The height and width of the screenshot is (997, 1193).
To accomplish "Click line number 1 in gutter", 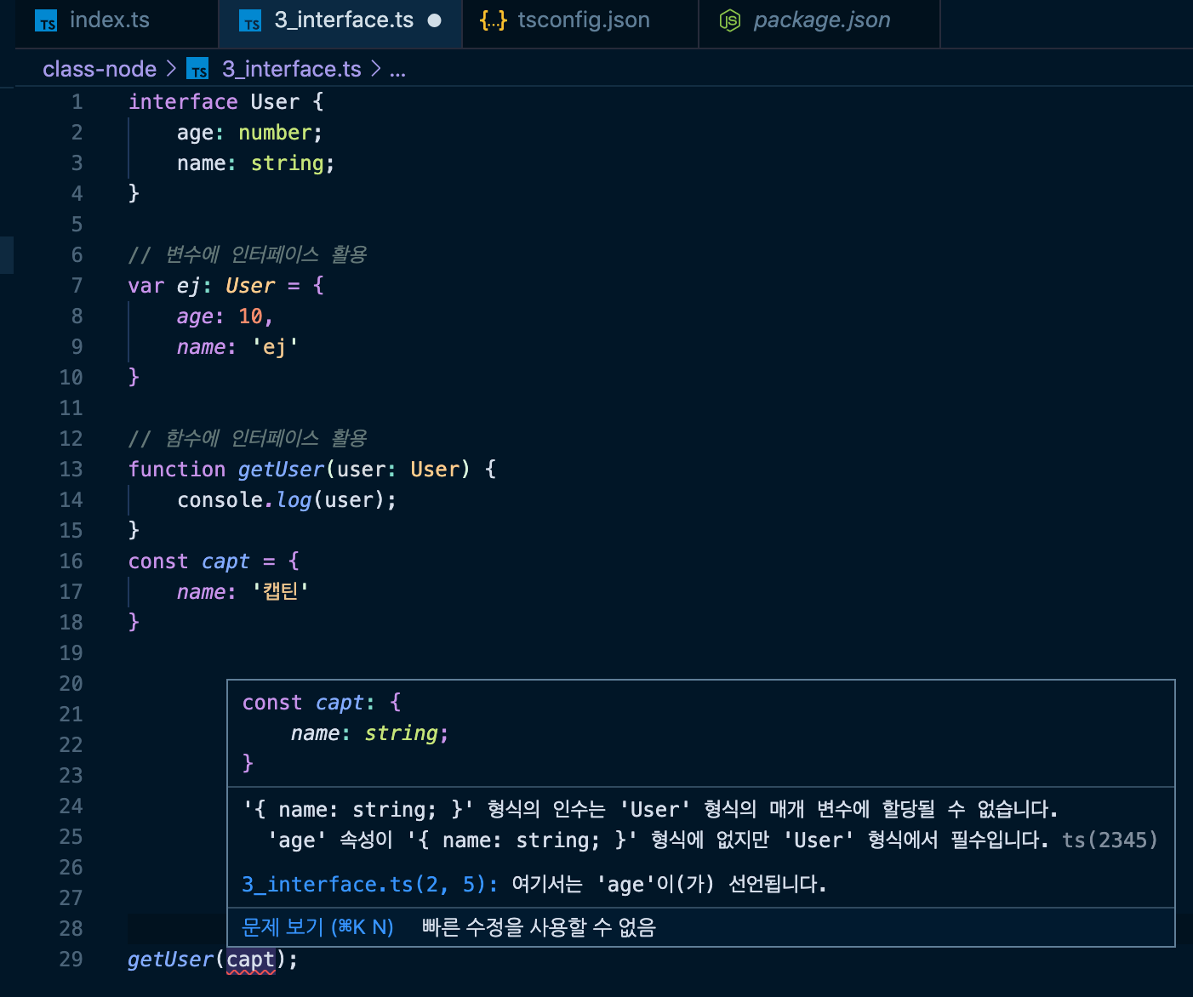I will (x=77, y=102).
